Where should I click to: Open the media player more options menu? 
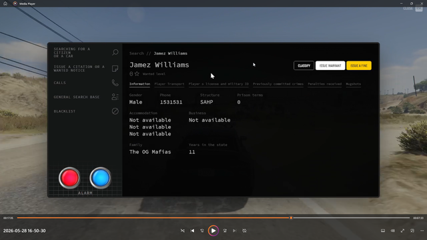tap(422, 231)
